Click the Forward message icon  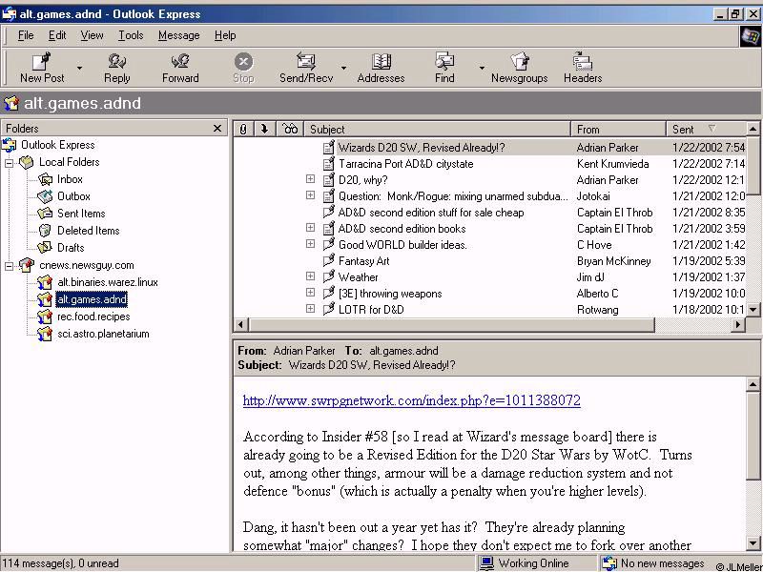(x=180, y=62)
